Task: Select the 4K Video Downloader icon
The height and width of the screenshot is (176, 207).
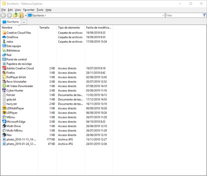Action: (4, 86)
